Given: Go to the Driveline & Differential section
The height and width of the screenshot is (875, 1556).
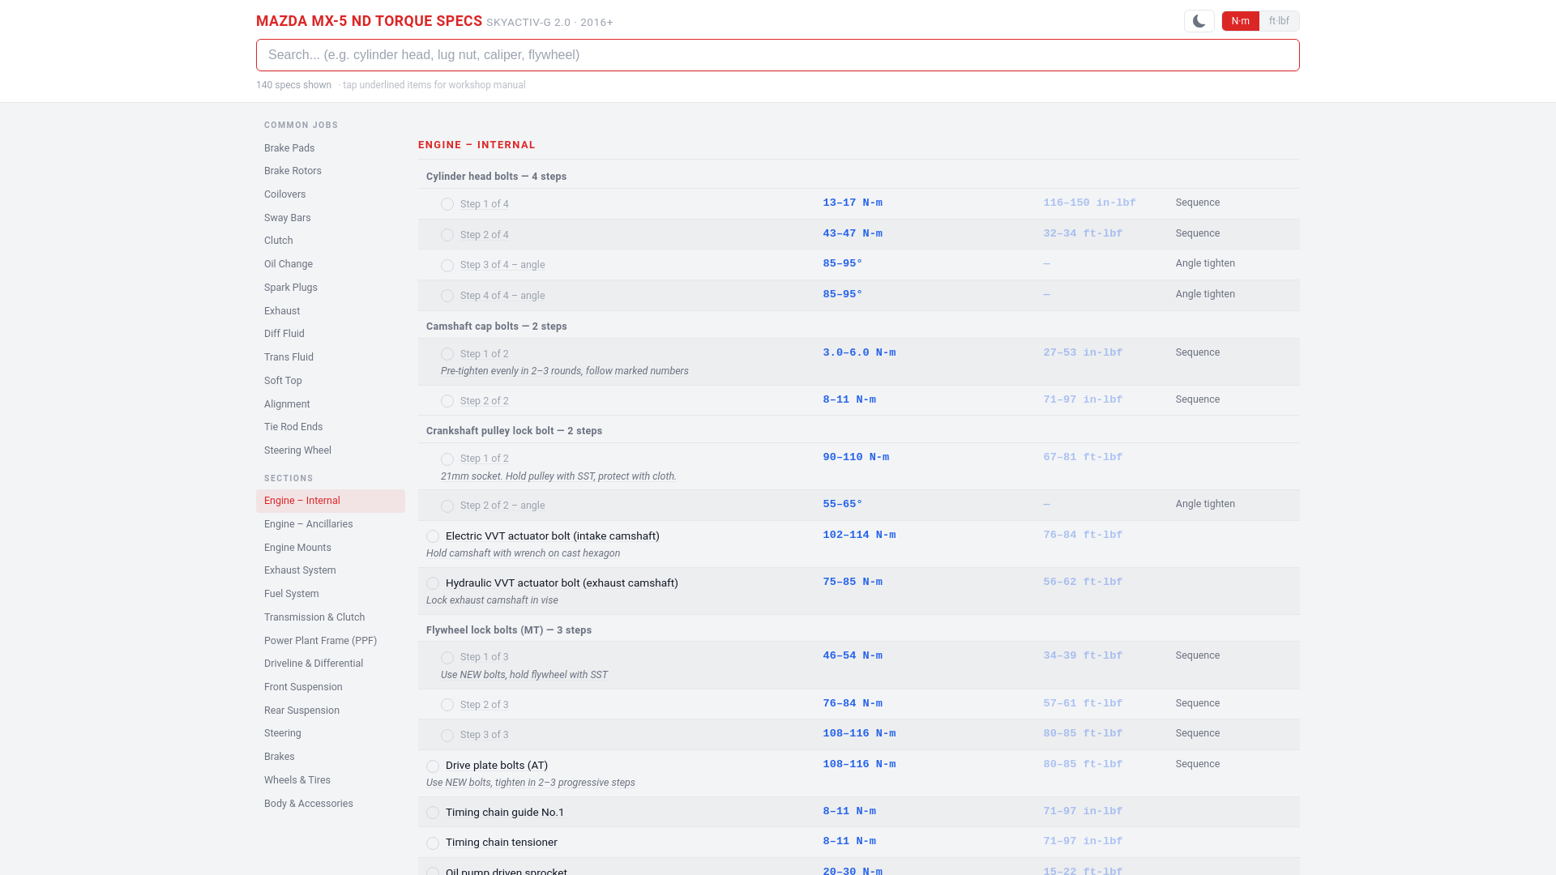Looking at the screenshot, I should (331, 664).
